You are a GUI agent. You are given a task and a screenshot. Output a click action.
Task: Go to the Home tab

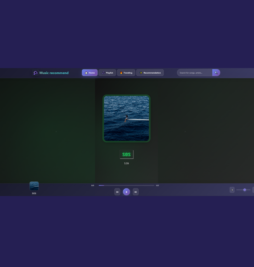[x=90, y=73]
